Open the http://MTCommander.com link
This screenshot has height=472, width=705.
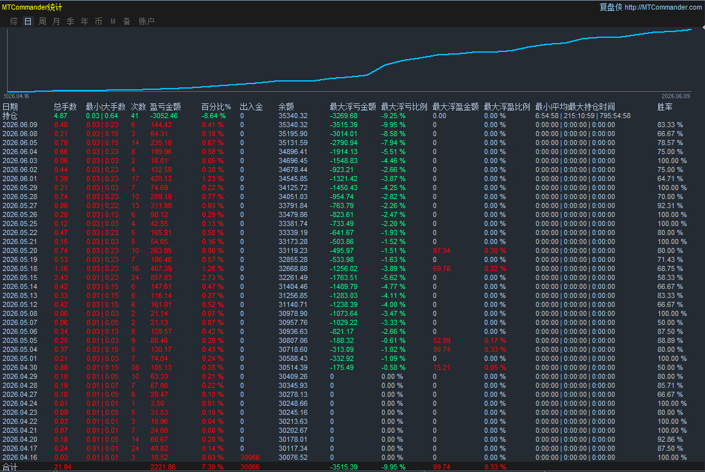point(663,7)
